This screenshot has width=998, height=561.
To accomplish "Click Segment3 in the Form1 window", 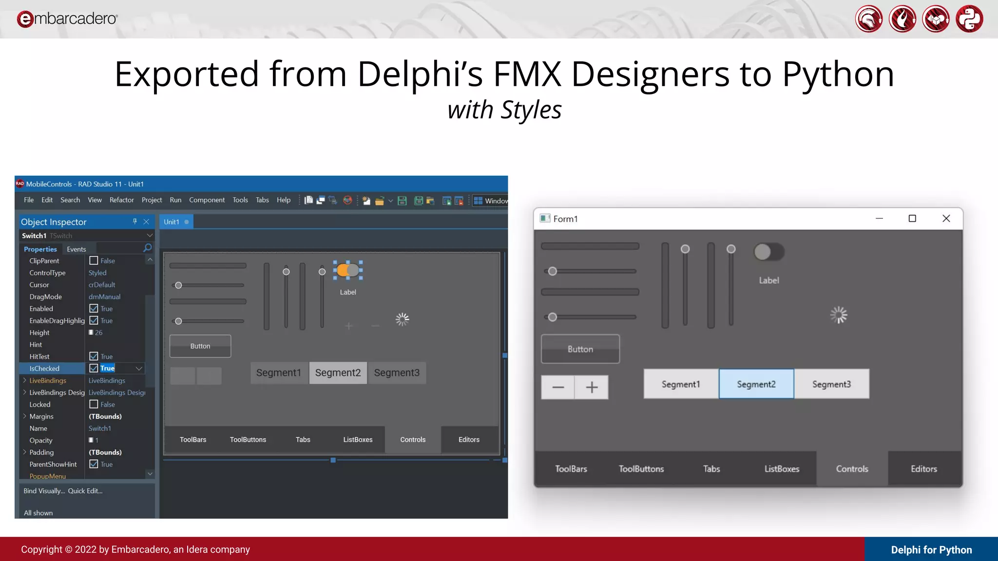I will (x=831, y=384).
